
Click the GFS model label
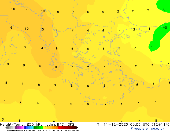pyautogui.click(x=71, y=125)
